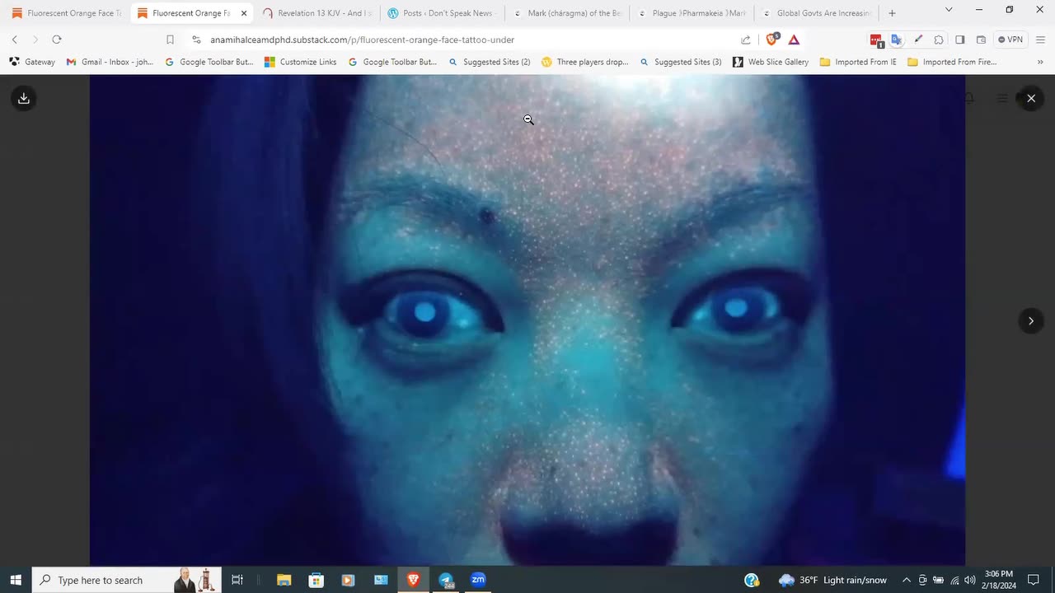
Task: Reload the page
Action: click(x=56, y=40)
